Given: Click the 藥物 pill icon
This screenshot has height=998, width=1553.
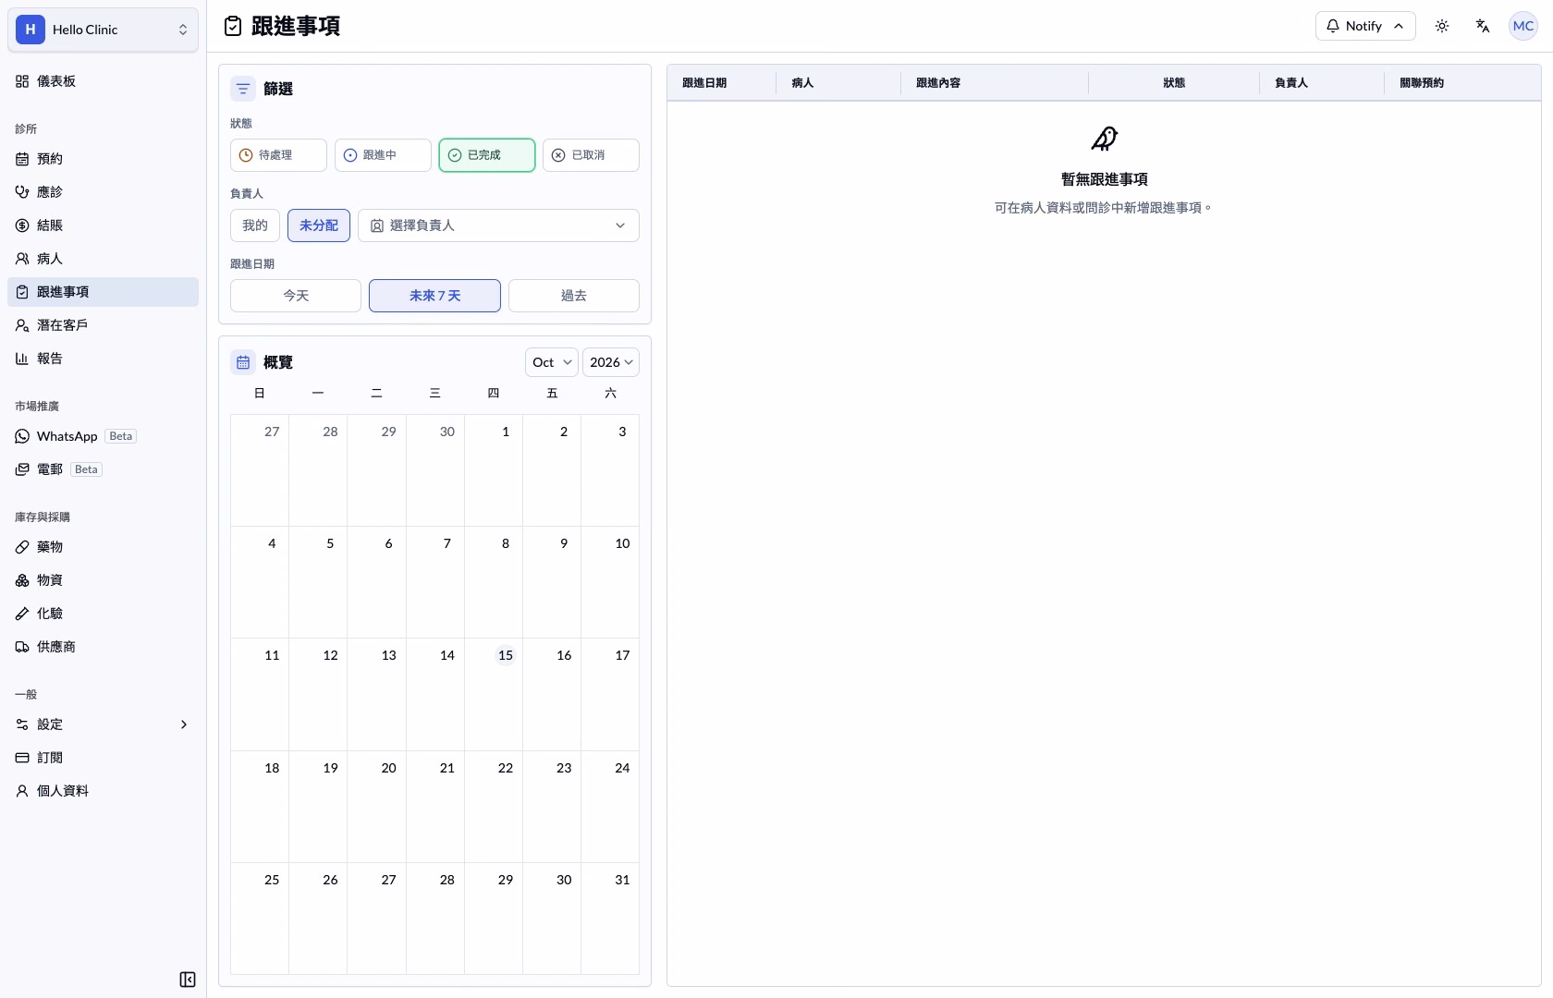Looking at the screenshot, I should pos(22,547).
